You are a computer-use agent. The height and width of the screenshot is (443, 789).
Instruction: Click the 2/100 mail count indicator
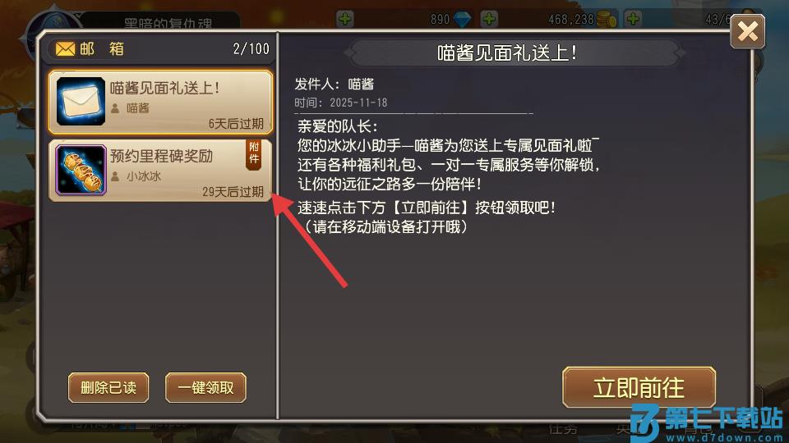point(251,48)
